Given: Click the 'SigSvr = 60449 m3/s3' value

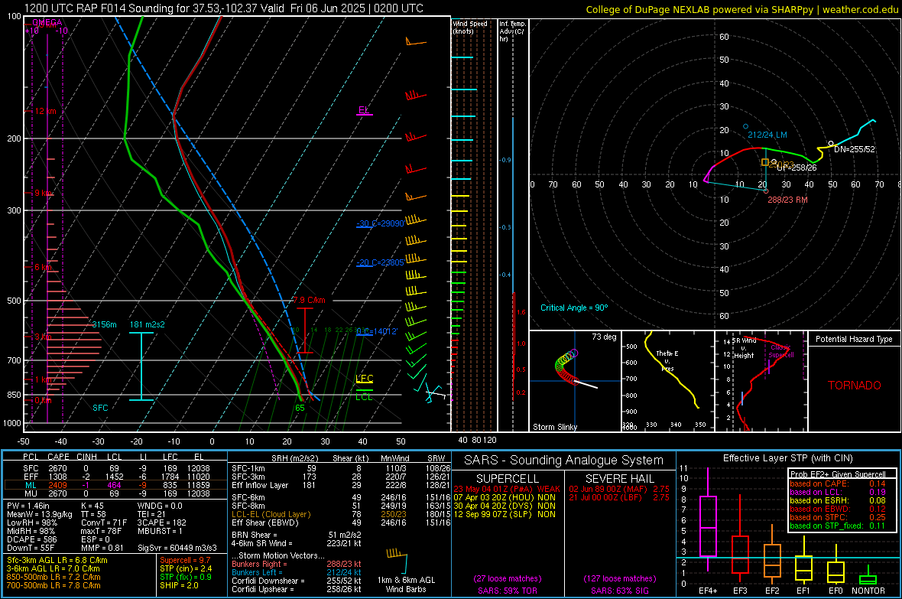Looking at the screenshot, I should click(x=177, y=548).
